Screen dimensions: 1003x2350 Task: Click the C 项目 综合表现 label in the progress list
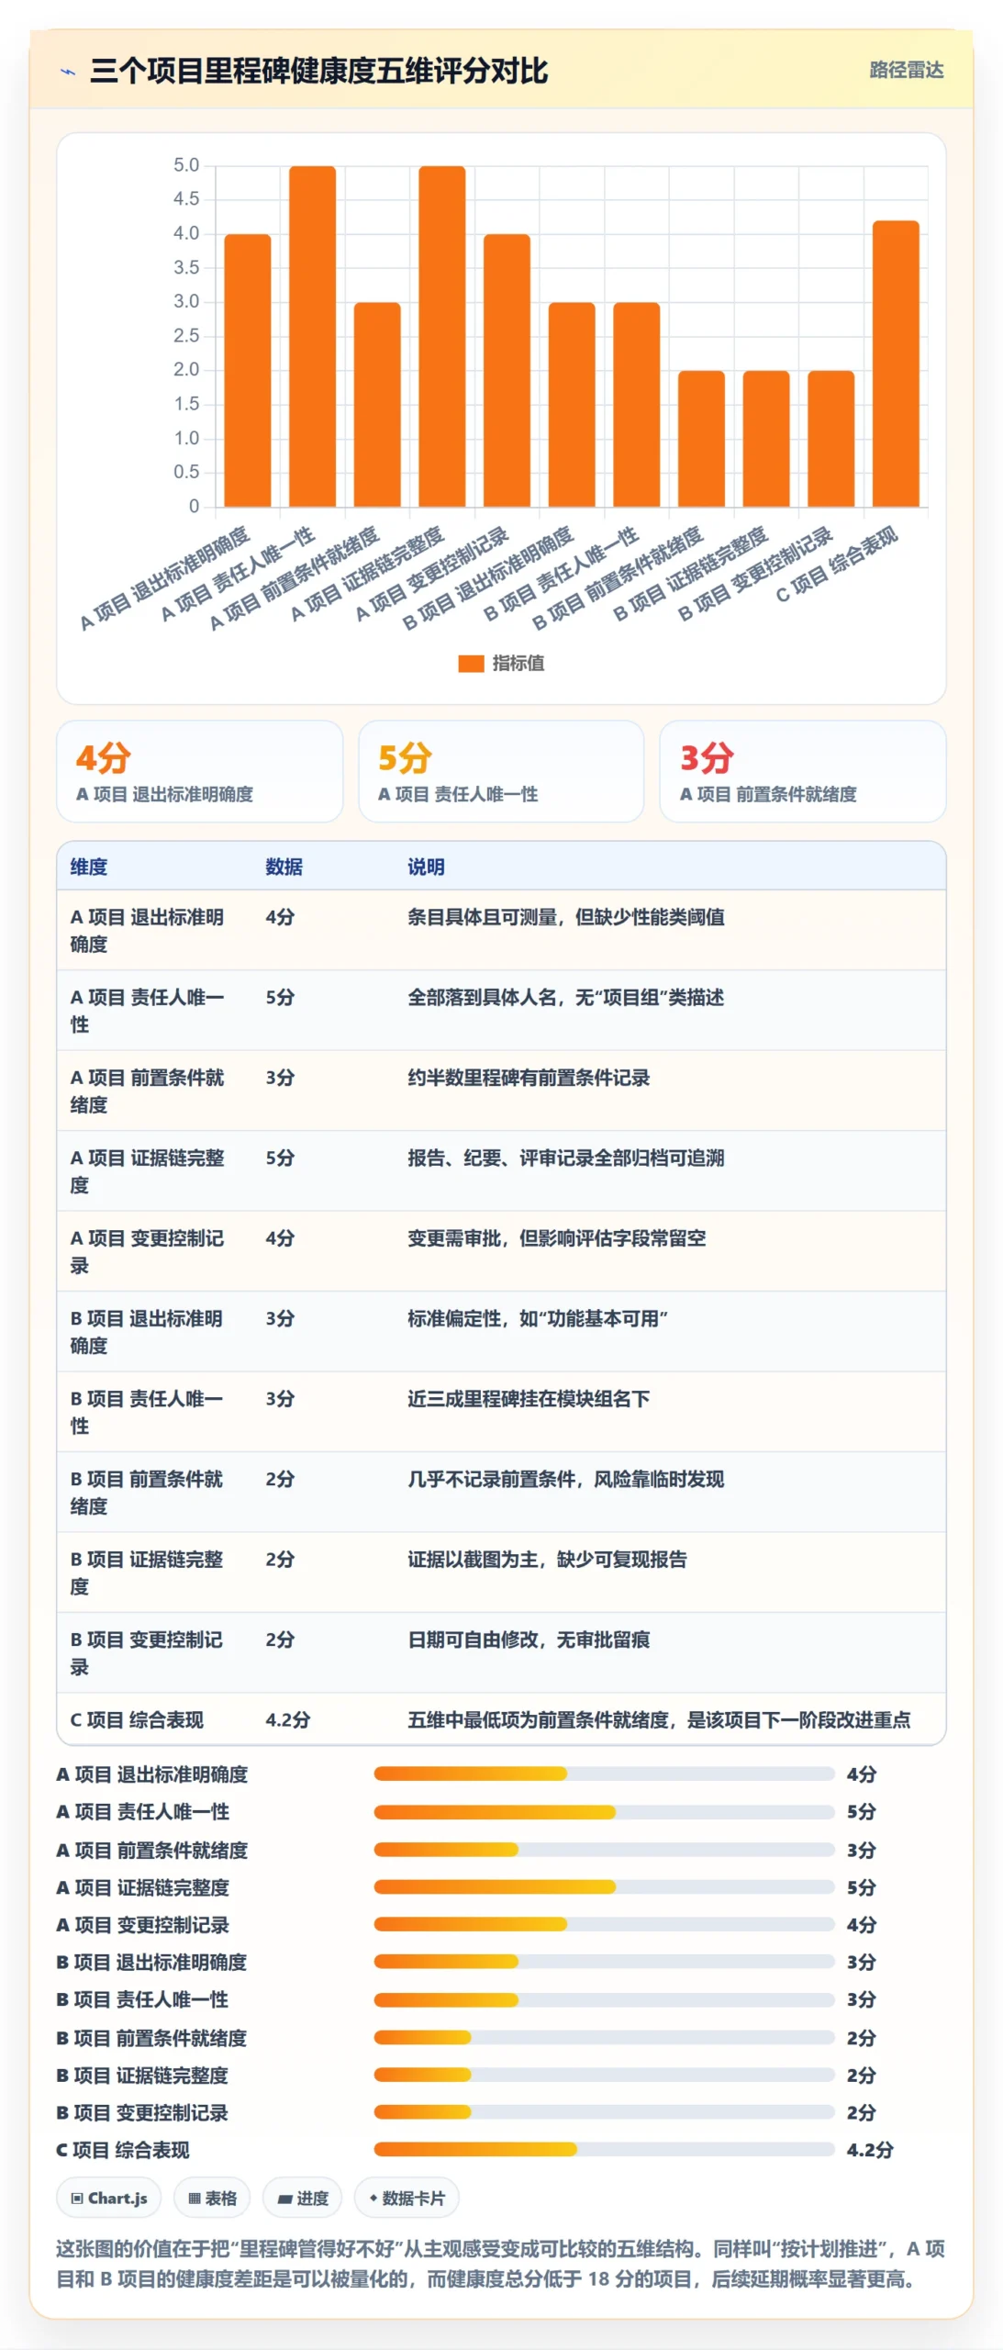point(123,2150)
